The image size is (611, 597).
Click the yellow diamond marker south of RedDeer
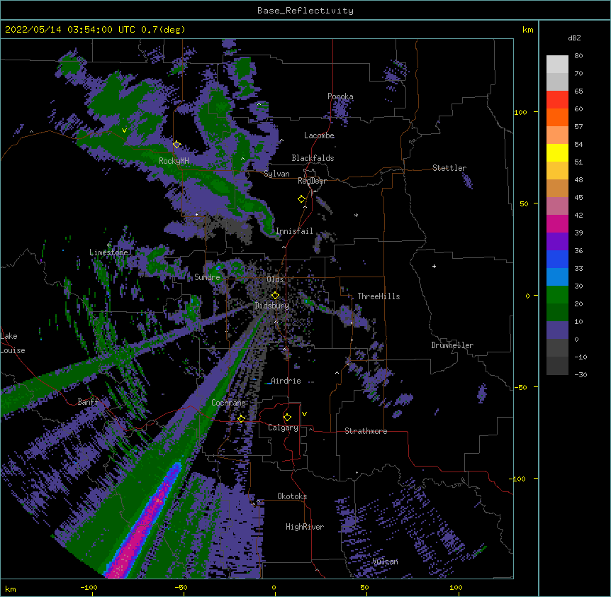click(x=302, y=199)
